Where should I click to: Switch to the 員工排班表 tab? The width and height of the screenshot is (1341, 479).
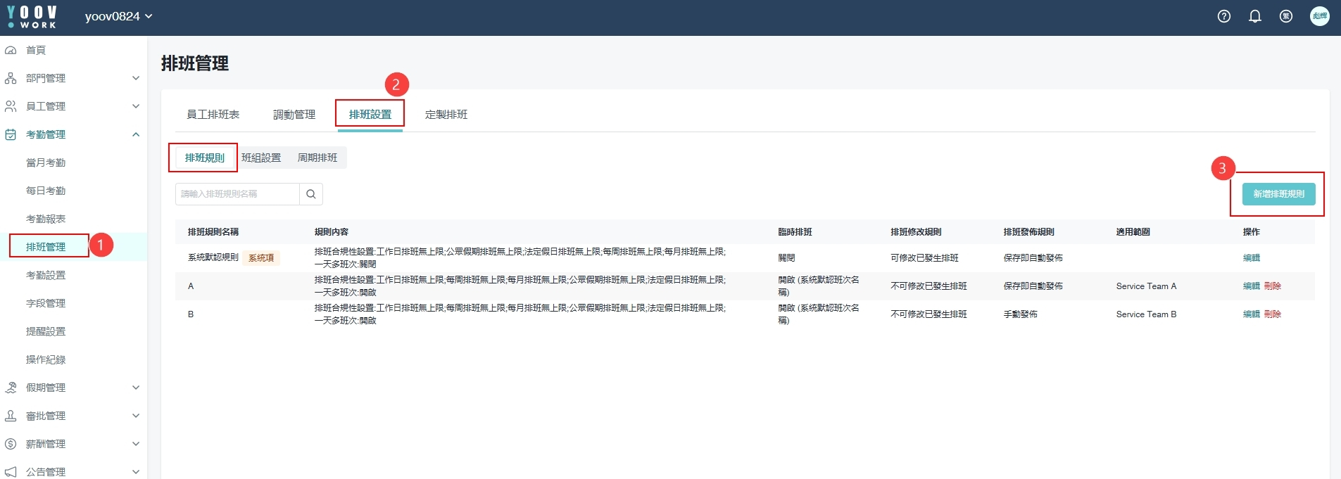pos(213,114)
